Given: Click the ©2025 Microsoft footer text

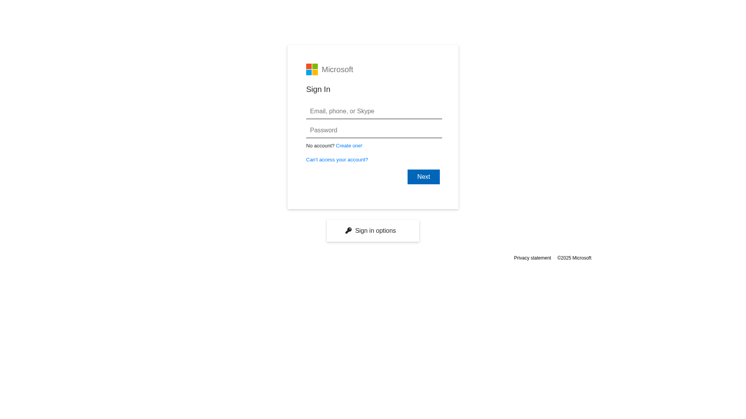Looking at the screenshot, I should coord(574,258).
